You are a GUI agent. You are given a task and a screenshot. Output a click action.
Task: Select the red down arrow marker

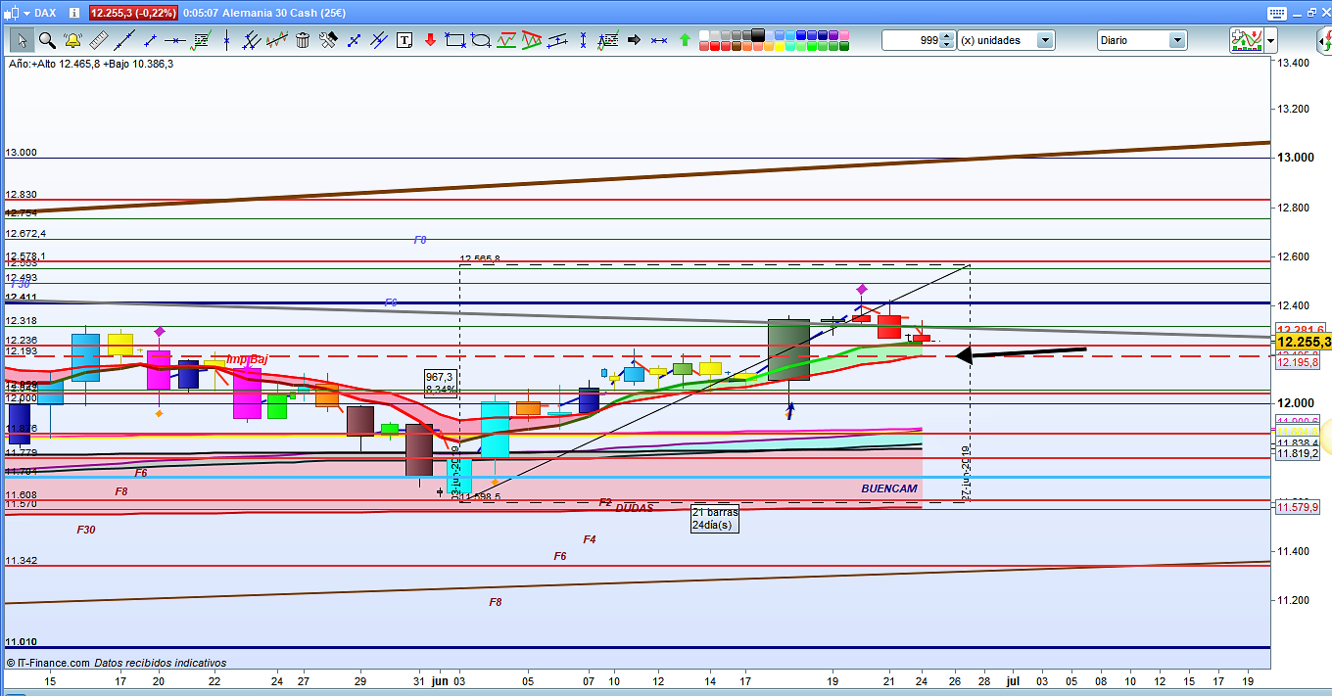coord(430,40)
